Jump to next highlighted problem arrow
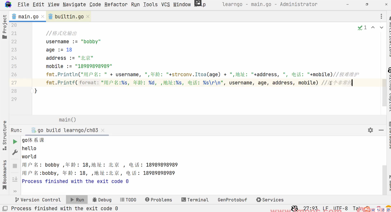The image size is (391, 212). tap(381, 28)
